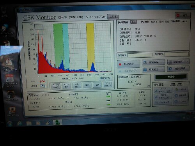195x146 pixels.
Task: Click the R.O.I display button
Action: point(66,86)
